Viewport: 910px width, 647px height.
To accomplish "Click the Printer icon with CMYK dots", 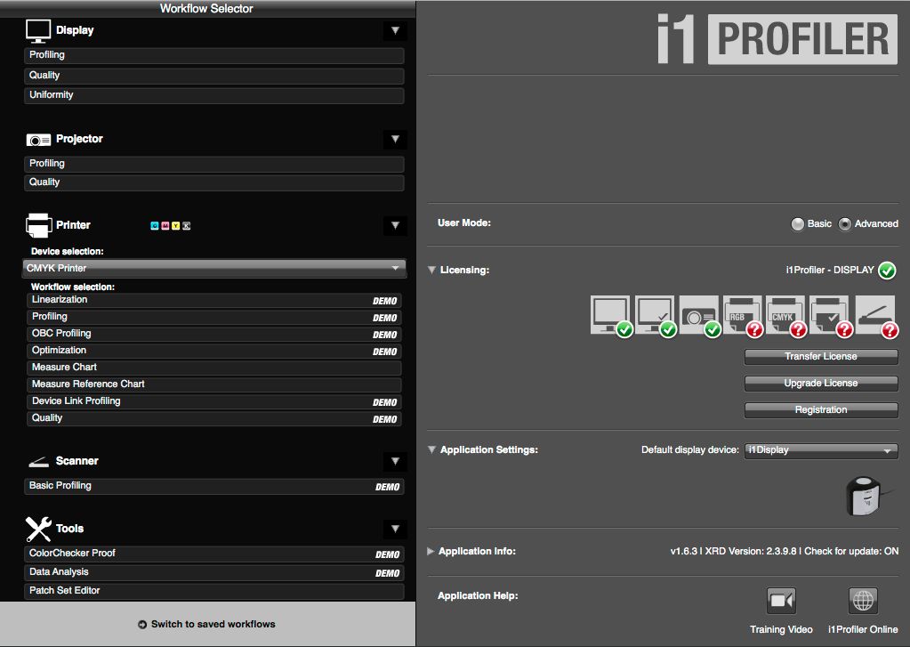I will (37, 224).
